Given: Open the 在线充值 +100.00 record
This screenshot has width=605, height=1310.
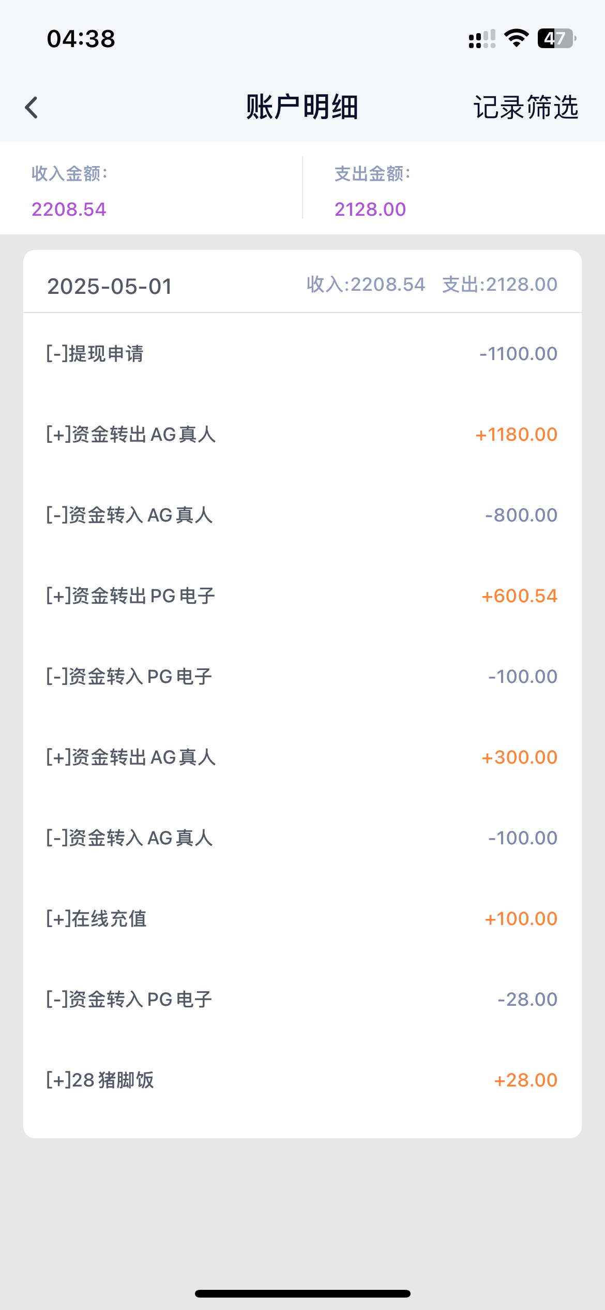Looking at the screenshot, I should (302, 919).
